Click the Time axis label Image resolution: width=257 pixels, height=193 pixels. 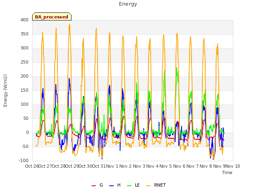pos(227,172)
